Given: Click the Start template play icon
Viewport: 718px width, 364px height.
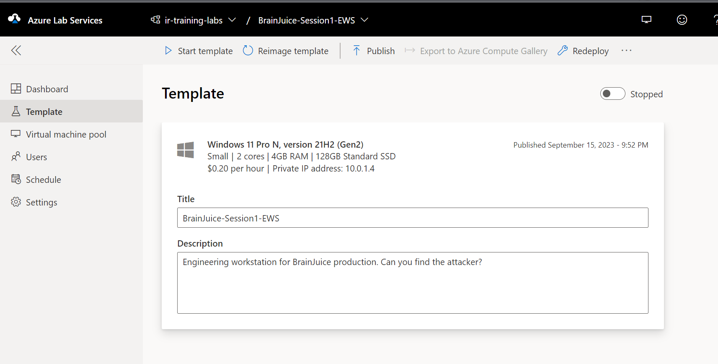Looking at the screenshot, I should click(168, 51).
